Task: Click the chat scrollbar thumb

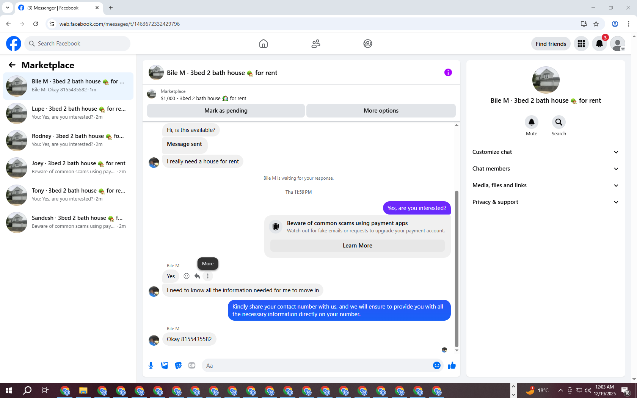Action: pos(457,269)
